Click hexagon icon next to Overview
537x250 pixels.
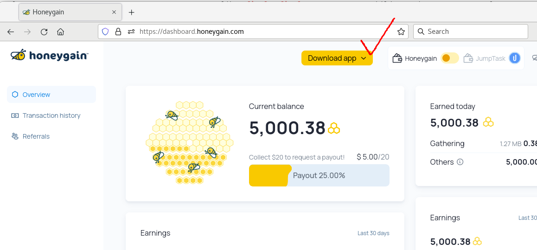pyautogui.click(x=15, y=95)
